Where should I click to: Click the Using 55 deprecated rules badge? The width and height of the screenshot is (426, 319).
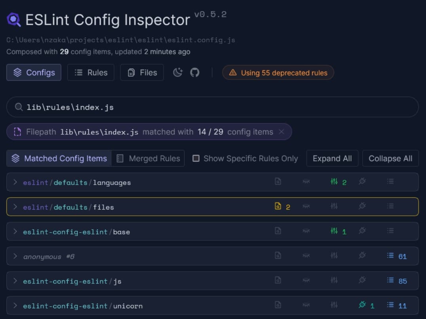point(278,72)
